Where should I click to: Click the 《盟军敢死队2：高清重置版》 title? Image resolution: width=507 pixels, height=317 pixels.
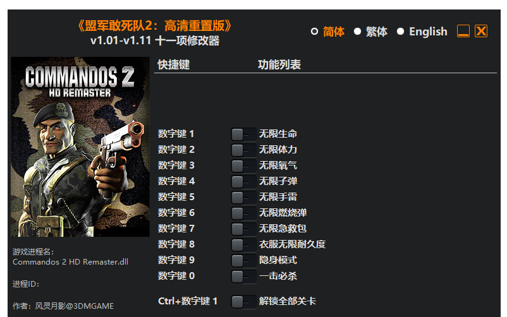(x=155, y=26)
